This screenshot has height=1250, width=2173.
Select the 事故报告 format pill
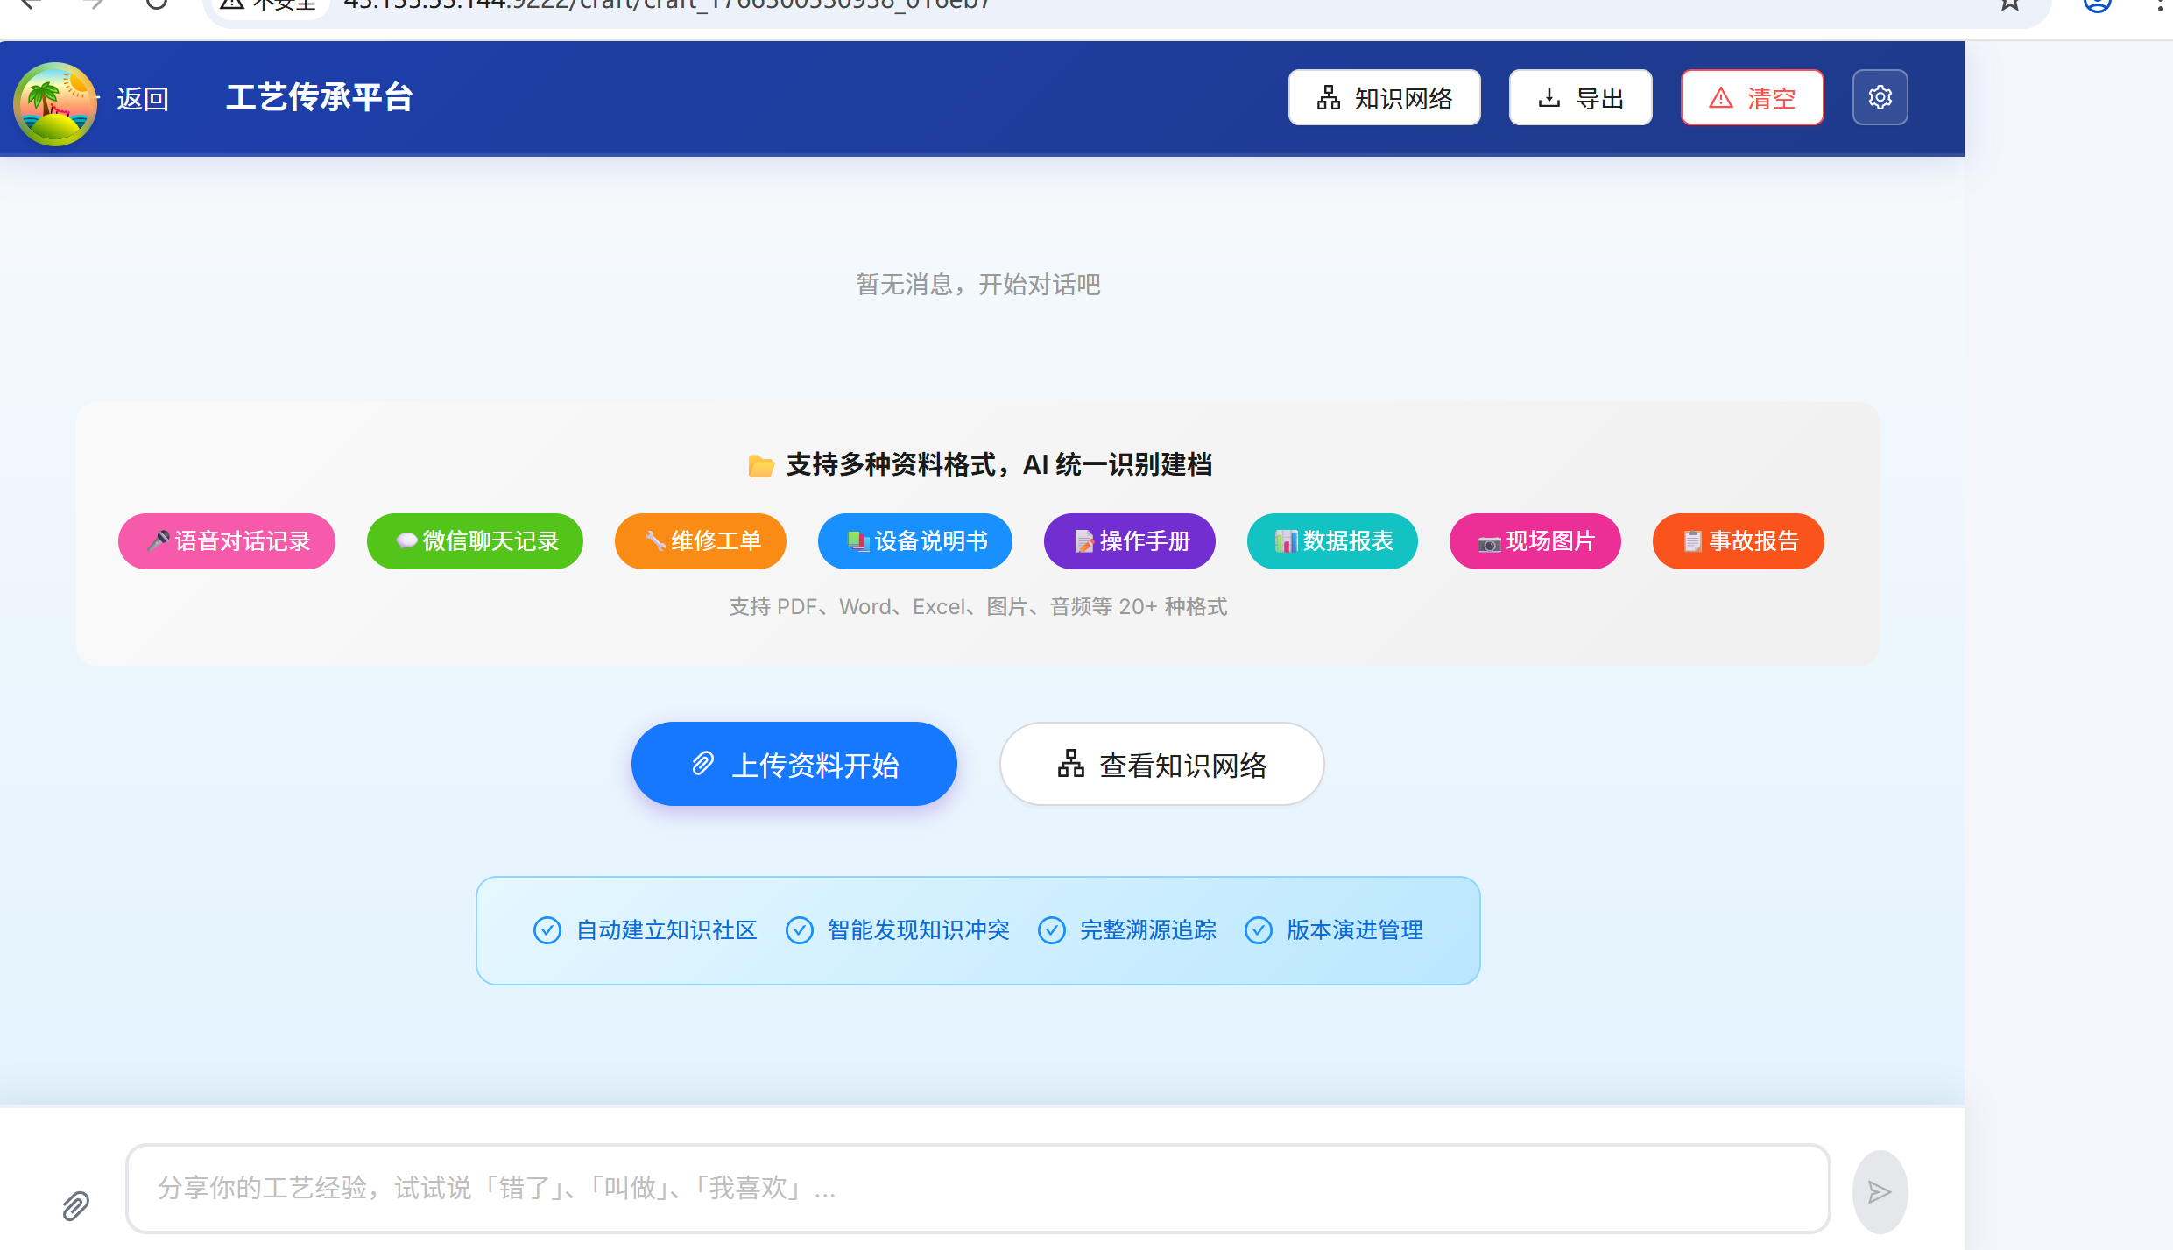1737,540
